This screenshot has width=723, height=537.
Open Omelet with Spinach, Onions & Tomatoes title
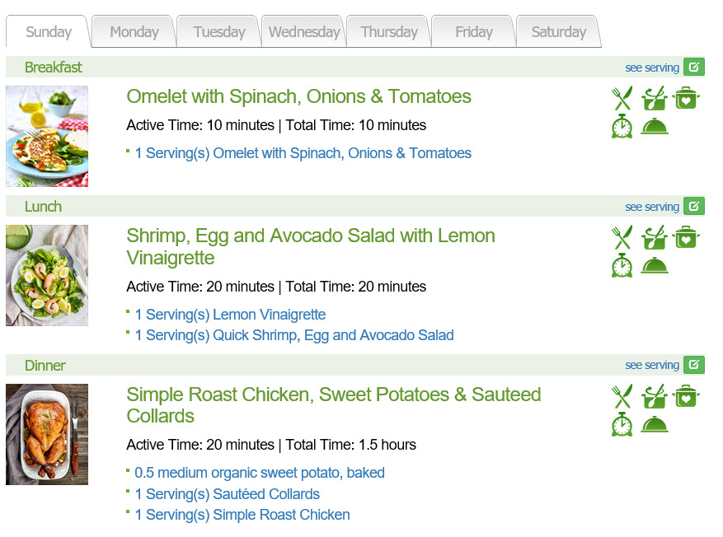(x=298, y=96)
